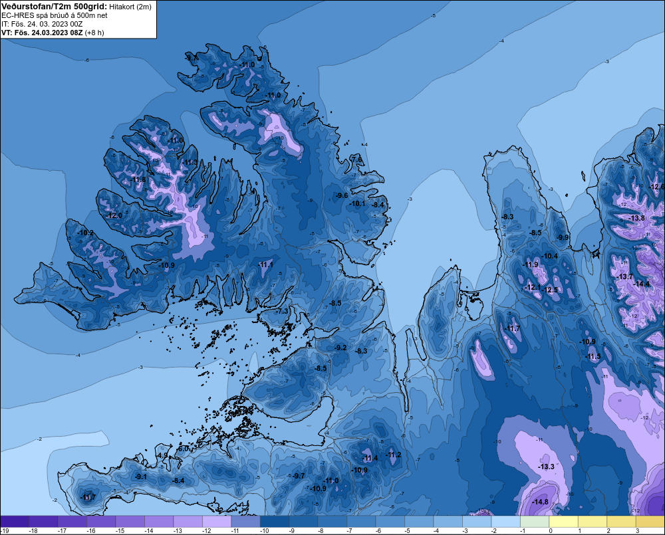The width and height of the screenshot is (665, 535).
Task: Select legend swatch between -15 and -14
Action: pos(130,522)
